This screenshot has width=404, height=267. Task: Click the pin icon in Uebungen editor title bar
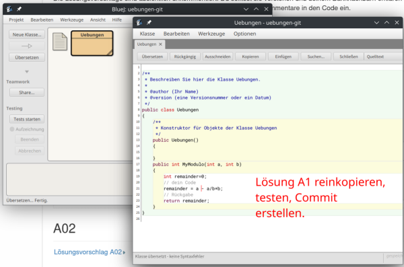(149, 23)
